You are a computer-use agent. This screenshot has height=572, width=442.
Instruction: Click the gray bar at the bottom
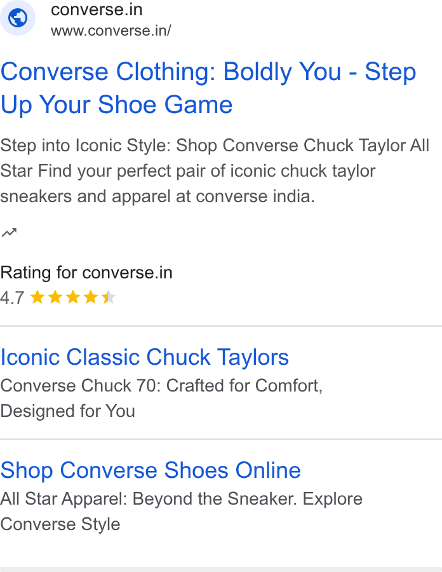(221, 569)
